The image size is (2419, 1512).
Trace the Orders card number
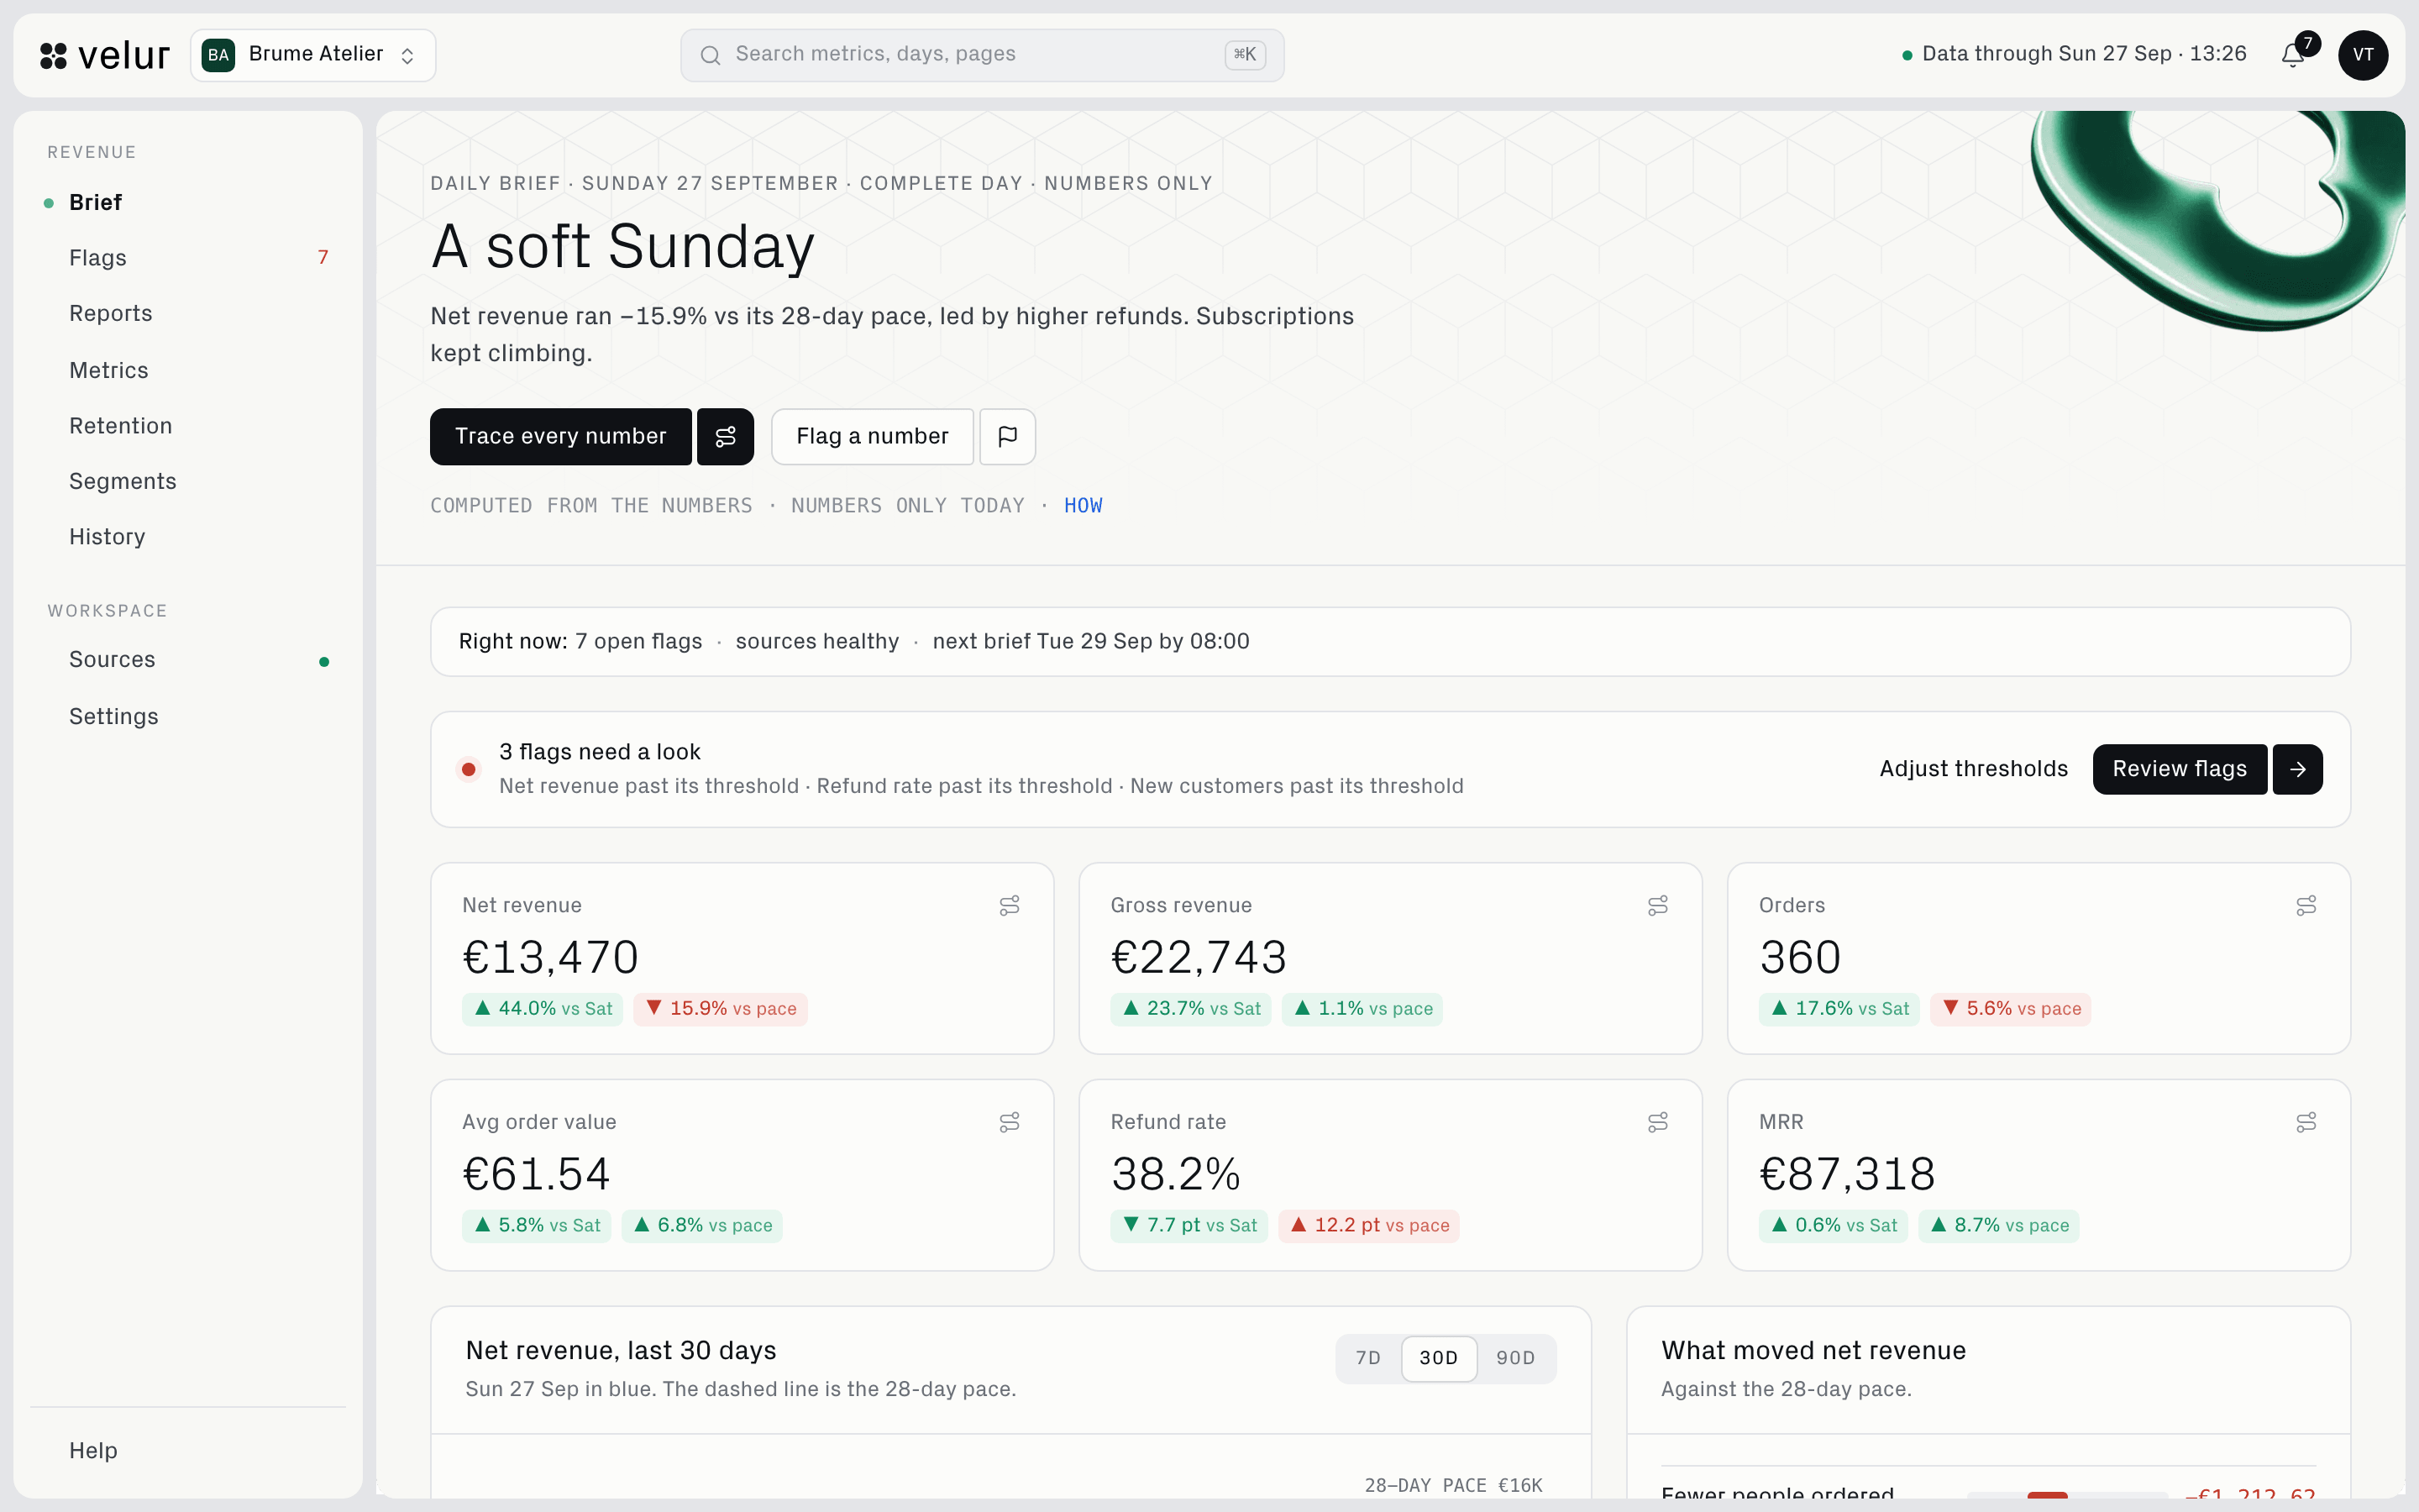tap(2306, 905)
